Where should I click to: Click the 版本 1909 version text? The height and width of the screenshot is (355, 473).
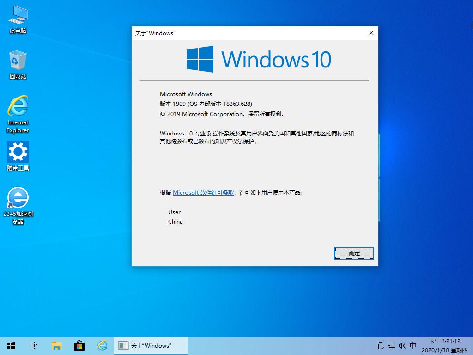pyautogui.click(x=206, y=104)
